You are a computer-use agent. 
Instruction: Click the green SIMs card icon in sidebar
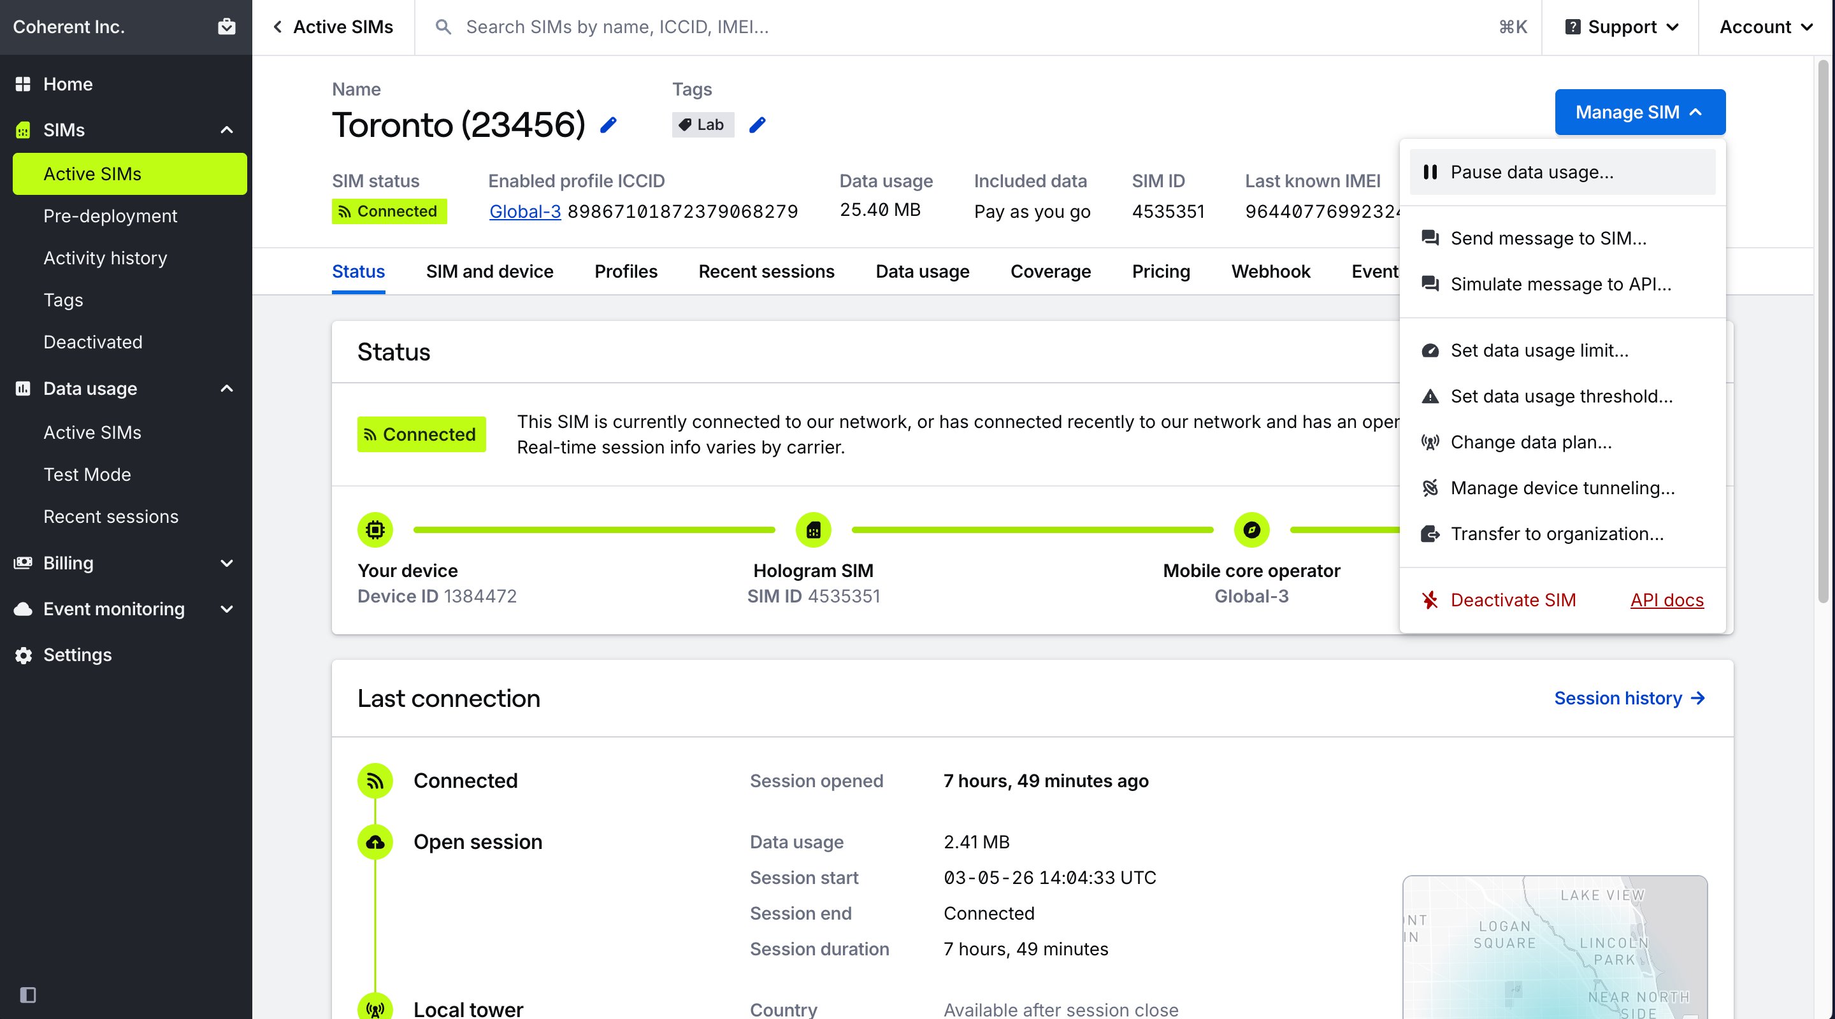tap(23, 129)
